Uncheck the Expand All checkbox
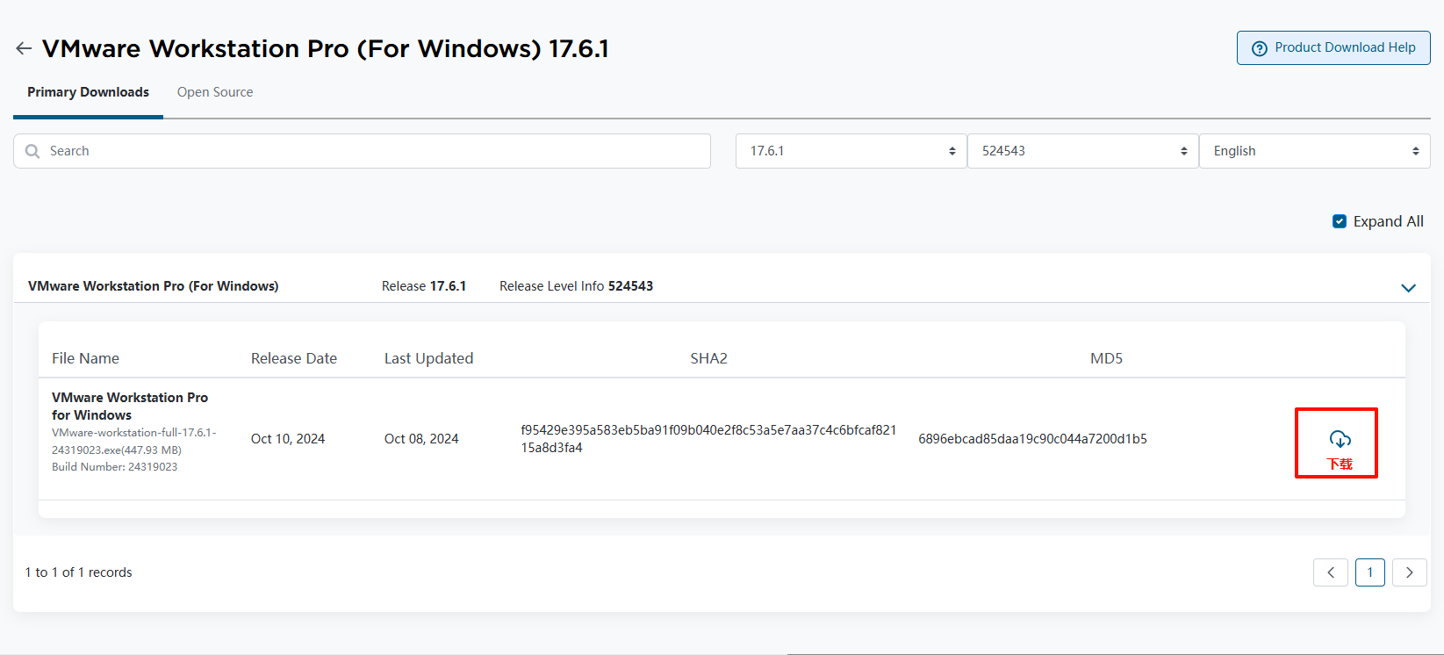Viewport: 1444px width, 655px height. pos(1340,221)
